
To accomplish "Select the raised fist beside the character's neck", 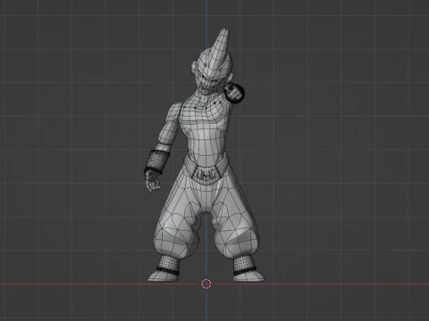I will click(234, 93).
